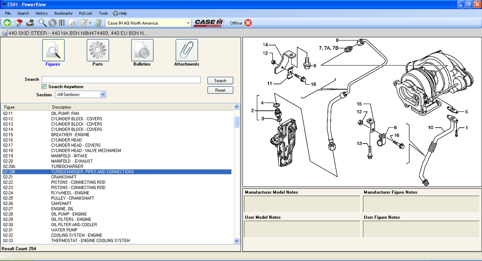
Task: Click the notepad with pencil icon
Action: click(84, 23)
